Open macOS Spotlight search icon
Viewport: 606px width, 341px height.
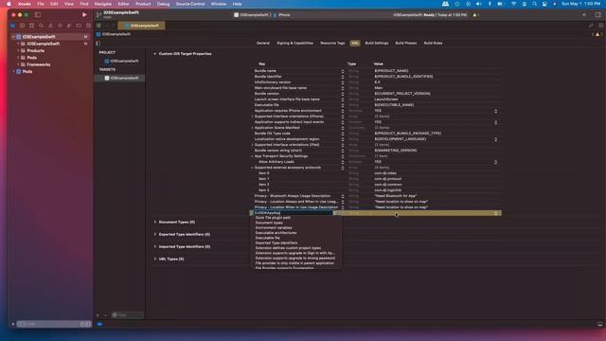click(x=534, y=4)
